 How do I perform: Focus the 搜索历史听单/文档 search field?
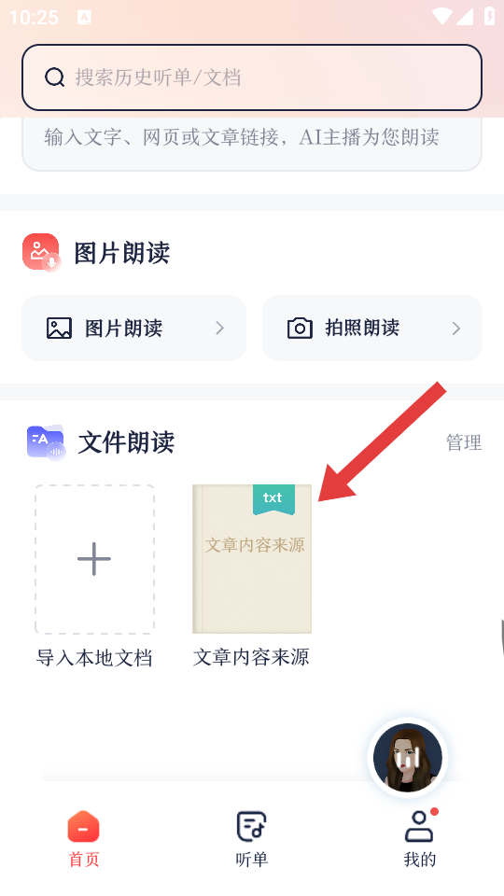pyautogui.click(x=252, y=77)
